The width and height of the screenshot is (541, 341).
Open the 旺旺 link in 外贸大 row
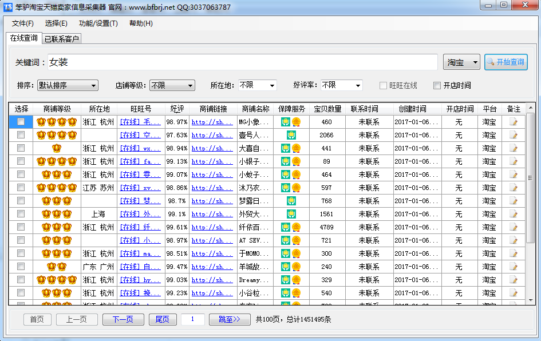tap(140, 214)
